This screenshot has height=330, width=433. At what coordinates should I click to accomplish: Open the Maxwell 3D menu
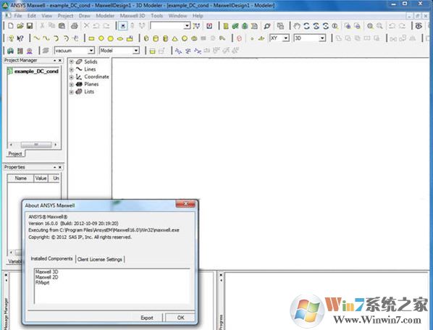point(133,16)
